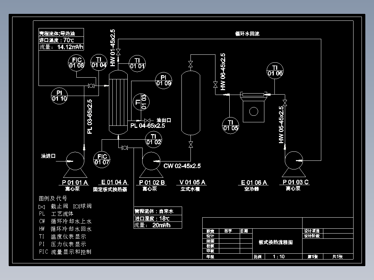Select the stop valve beside 油出口
374x280 pixels.
[147, 121]
